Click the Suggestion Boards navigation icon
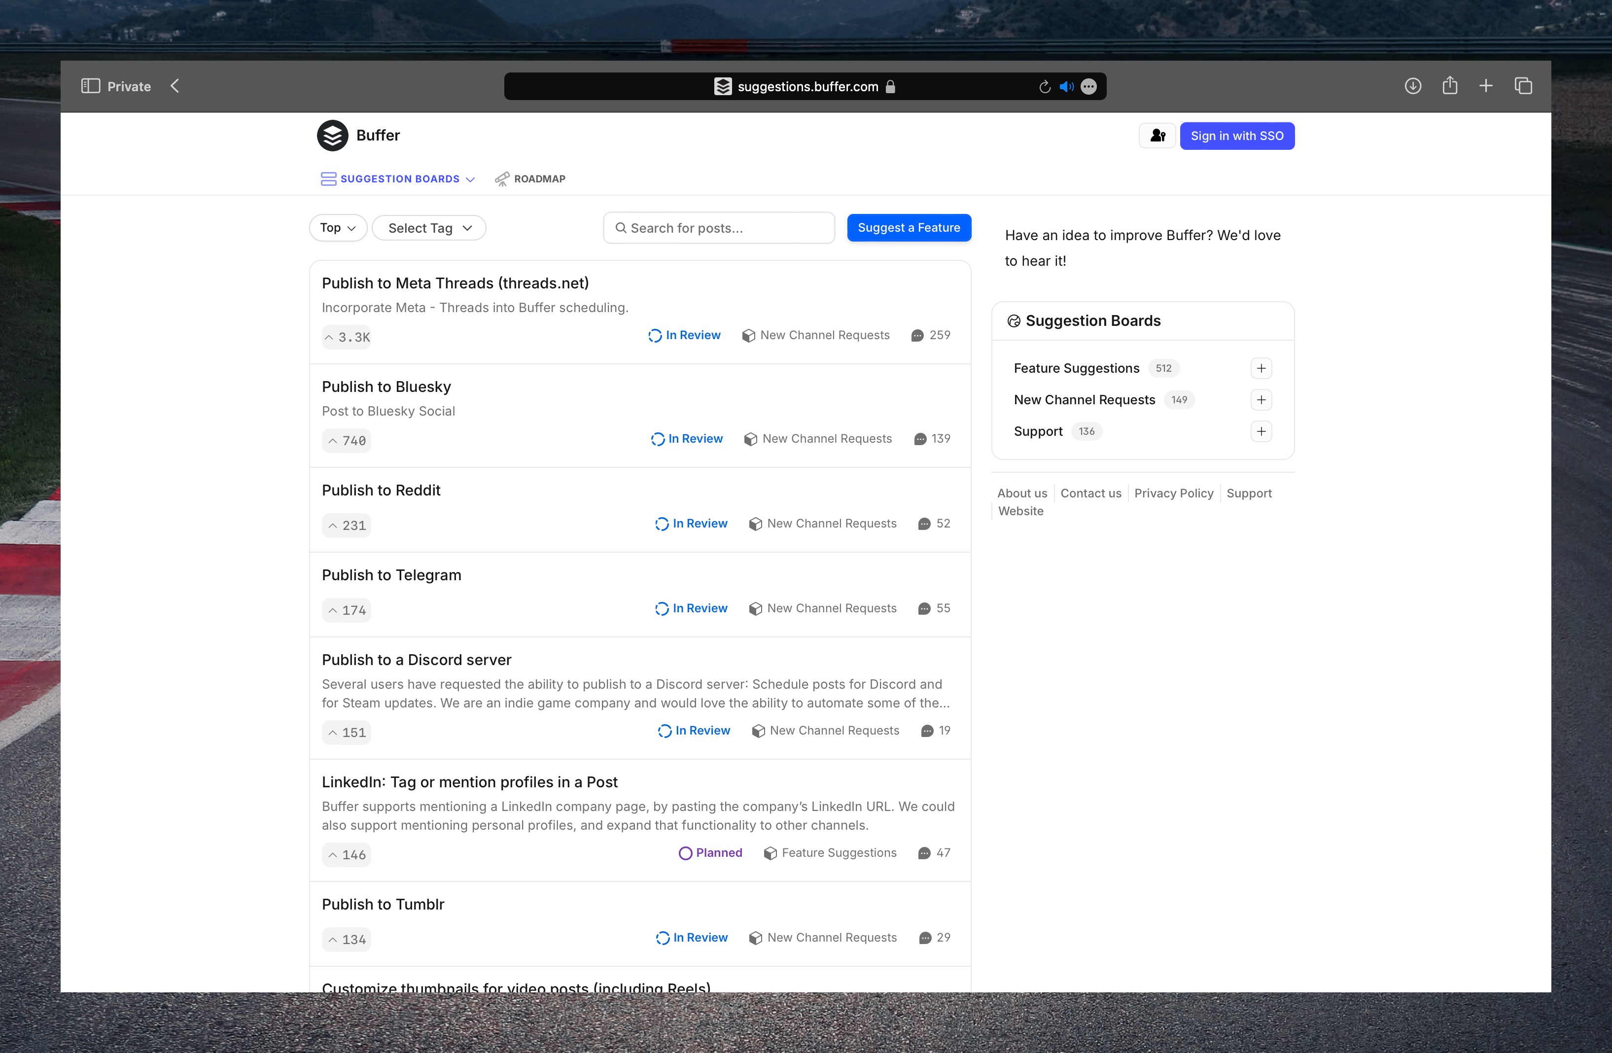 click(x=327, y=178)
